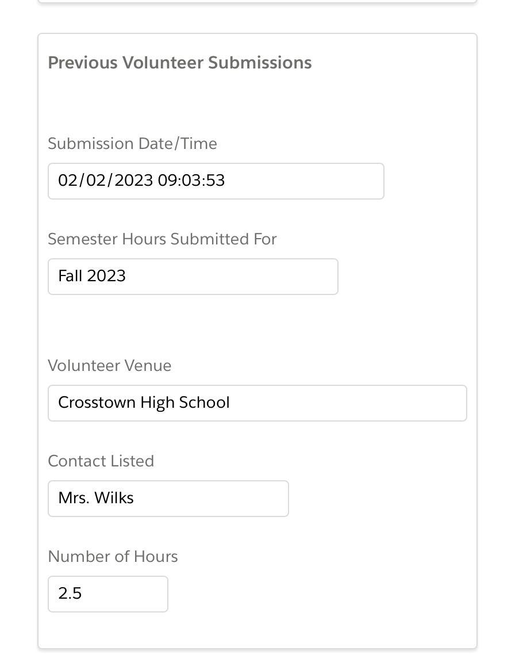Place cursor on the 09:03:53 time value

click(191, 181)
